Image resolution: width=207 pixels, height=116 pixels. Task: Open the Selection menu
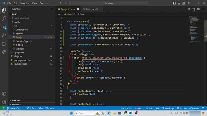coord(25,3)
